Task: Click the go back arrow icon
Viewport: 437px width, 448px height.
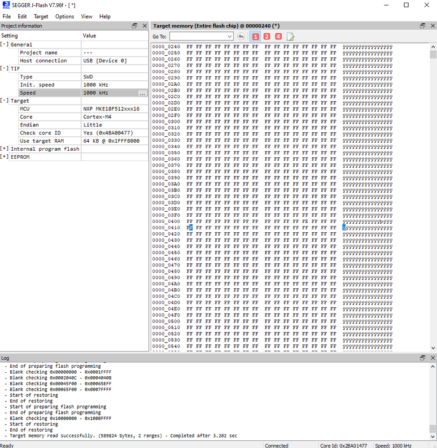Action: click(x=241, y=37)
